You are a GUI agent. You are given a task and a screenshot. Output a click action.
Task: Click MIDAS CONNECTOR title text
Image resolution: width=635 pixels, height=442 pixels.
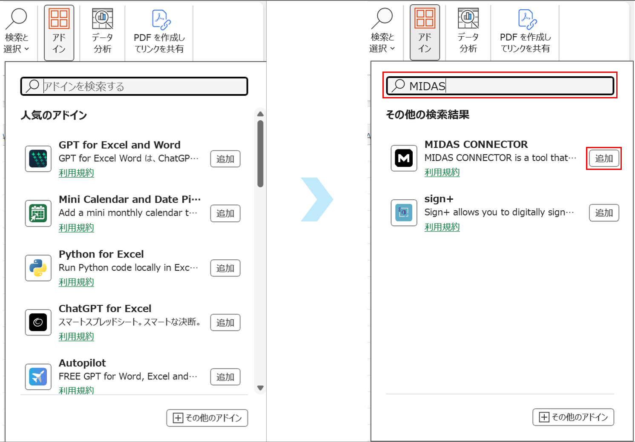(x=476, y=144)
